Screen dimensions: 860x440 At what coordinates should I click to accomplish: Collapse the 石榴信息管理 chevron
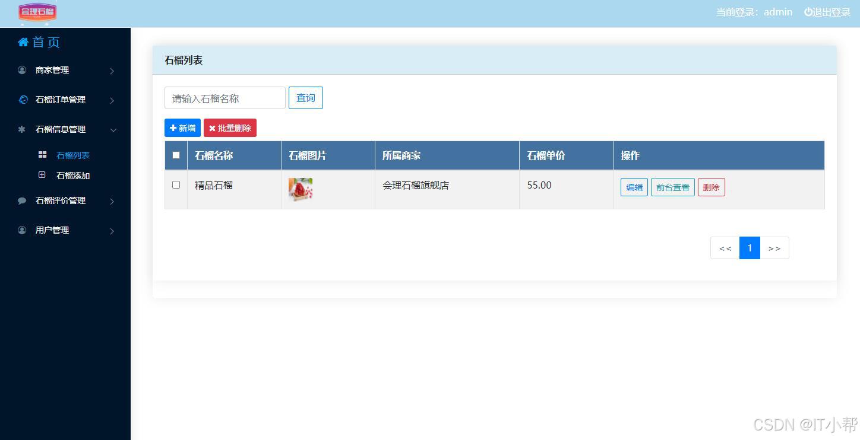coord(113,130)
